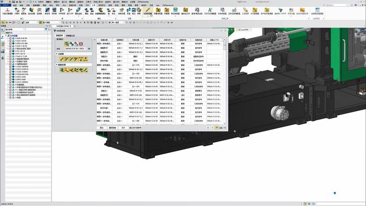This screenshot has width=366, height=206.
Task: Open the ZWTeamworks ribbon tab
Action: point(168,5)
